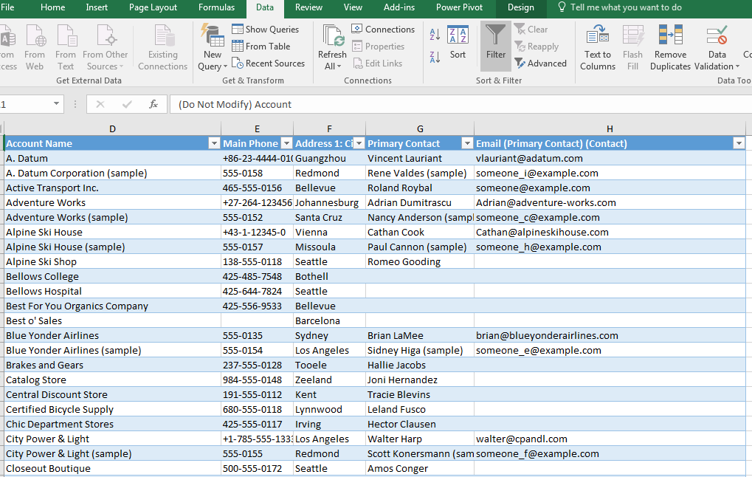Cancel formula bar entry X icon

(100, 104)
